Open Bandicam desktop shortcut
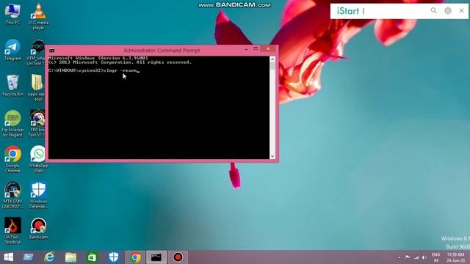The image size is (470, 264). pos(38,228)
